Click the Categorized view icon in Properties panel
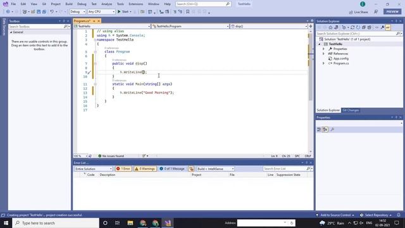 click(319, 129)
